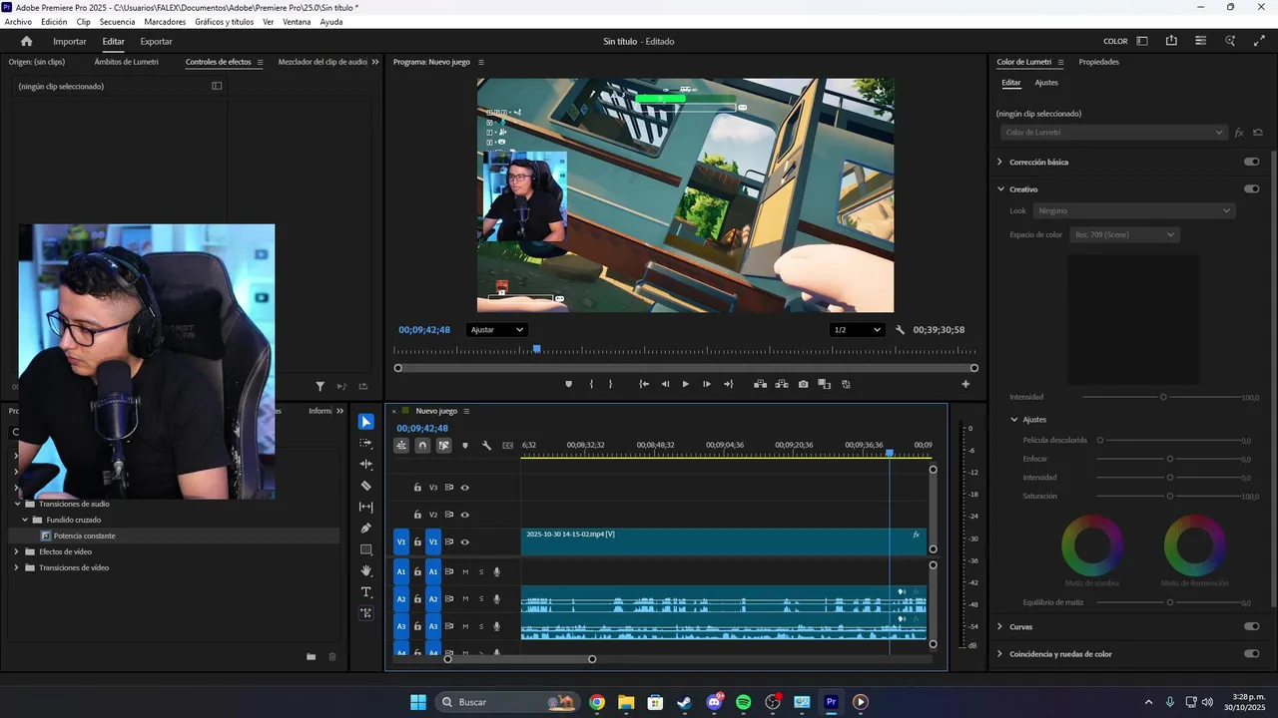This screenshot has height=718, width=1278.
Task: Open the Marcadores menu
Action: (165, 22)
